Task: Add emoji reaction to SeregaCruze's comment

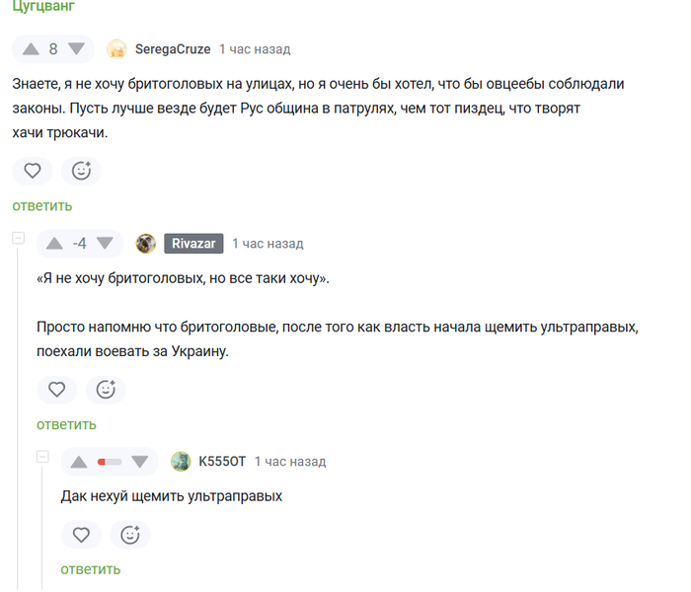Action: tap(81, 171)
